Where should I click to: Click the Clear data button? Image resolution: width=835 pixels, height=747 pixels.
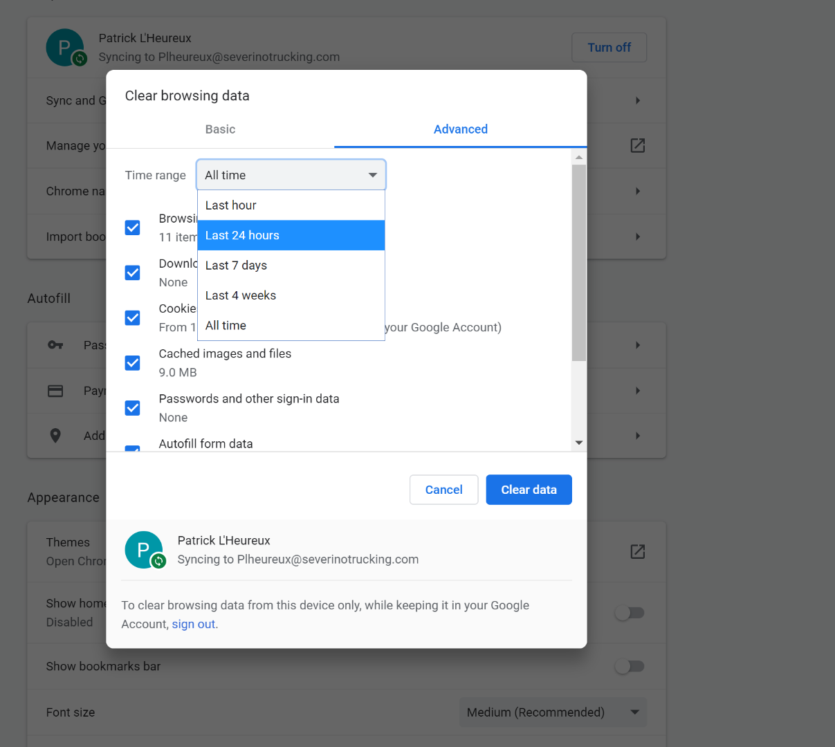(529, 490)
